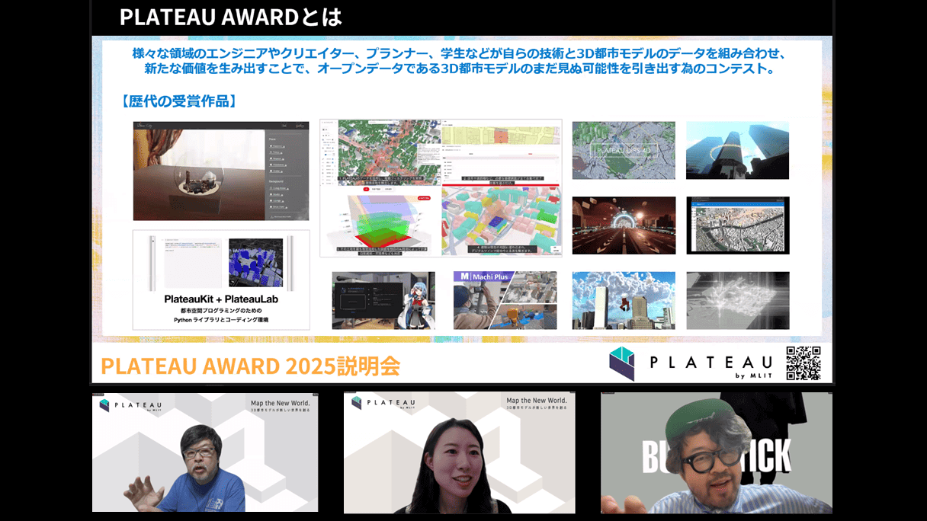The height and width of the screenshot is (521, 927).
Task: Select the tablet 3D city map thumbnail
Action: point(737,225)
